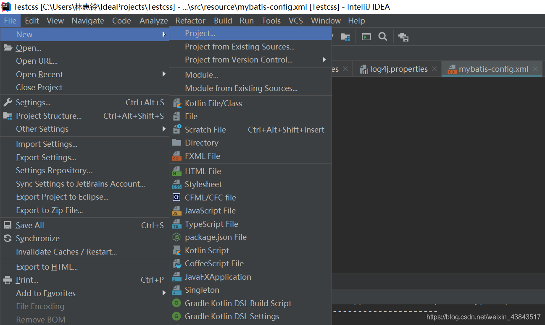Viewport: 545px width, 325px height.
Task: Click the HTML File icon
Action: point(176,171)
